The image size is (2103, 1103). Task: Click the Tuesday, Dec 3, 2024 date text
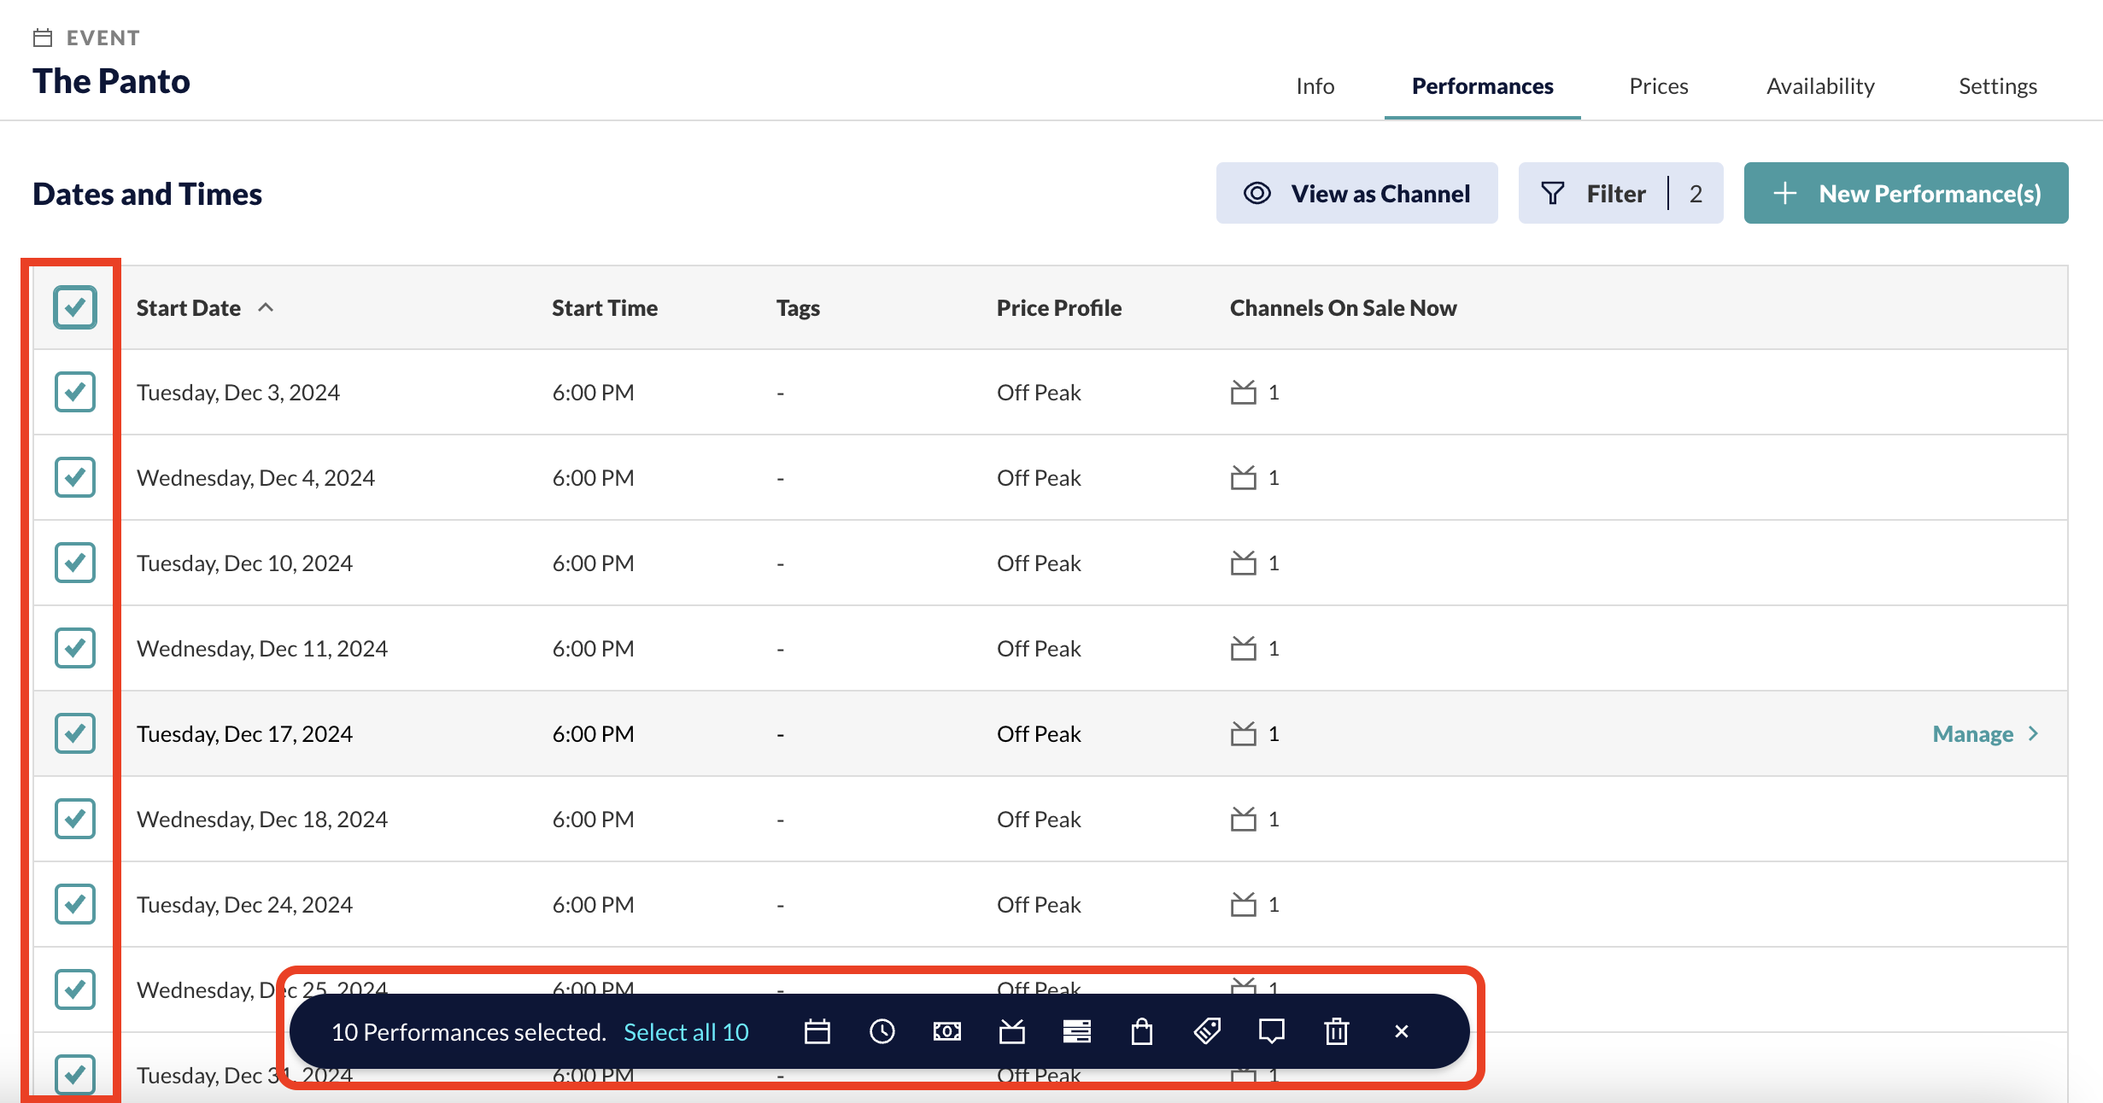point(238,393)
